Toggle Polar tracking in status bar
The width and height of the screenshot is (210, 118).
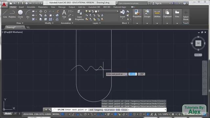85,114
